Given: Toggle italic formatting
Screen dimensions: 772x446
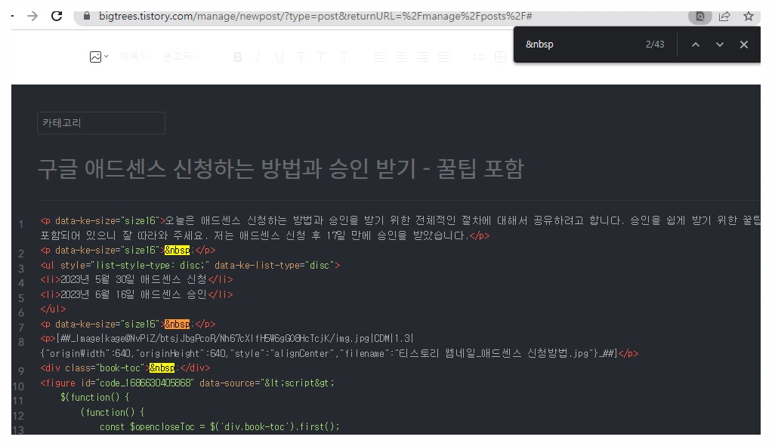Looking at the screenshot, I should click(x=258, y=57).
